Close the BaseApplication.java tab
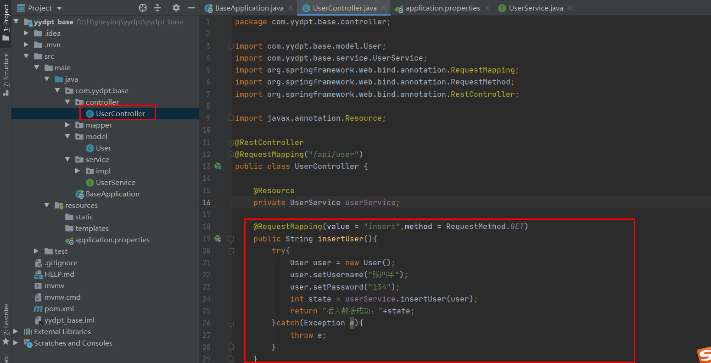 [x=291, y=8]
